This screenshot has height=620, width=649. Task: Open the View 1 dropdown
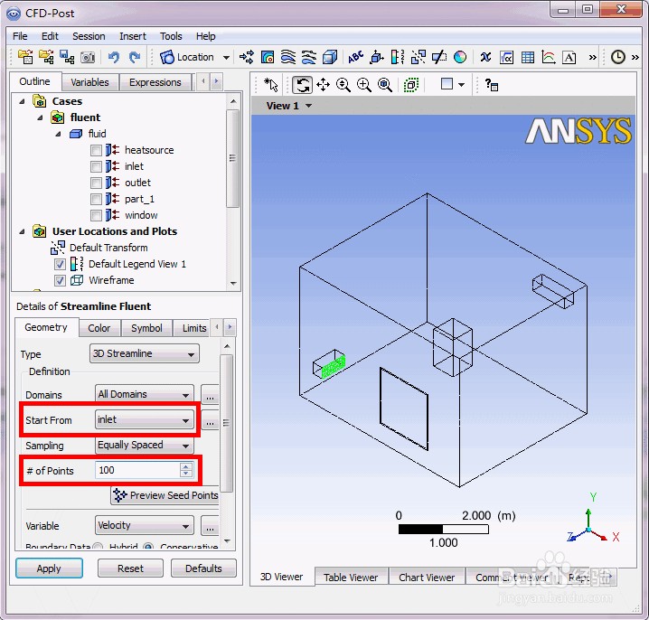[x=308, y=106]
